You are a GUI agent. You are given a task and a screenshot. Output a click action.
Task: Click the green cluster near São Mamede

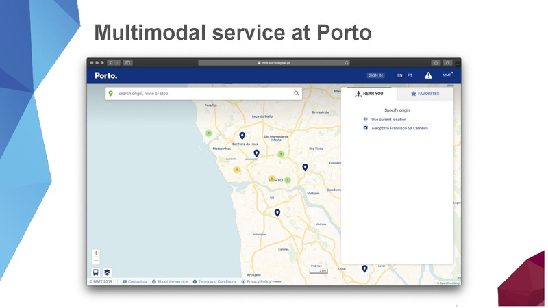(x=281, y=154)
